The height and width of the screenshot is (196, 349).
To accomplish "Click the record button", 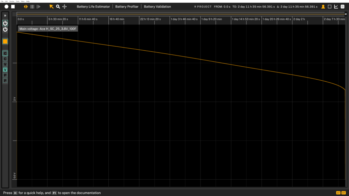I will [6, 6].
